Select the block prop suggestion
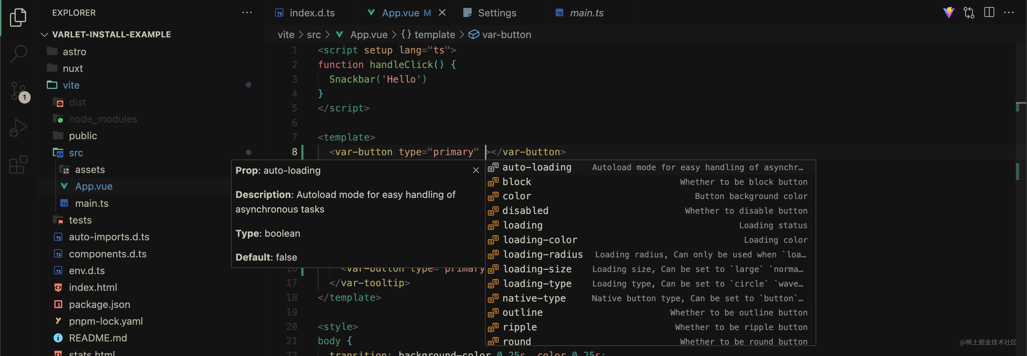 coord(650,182)
